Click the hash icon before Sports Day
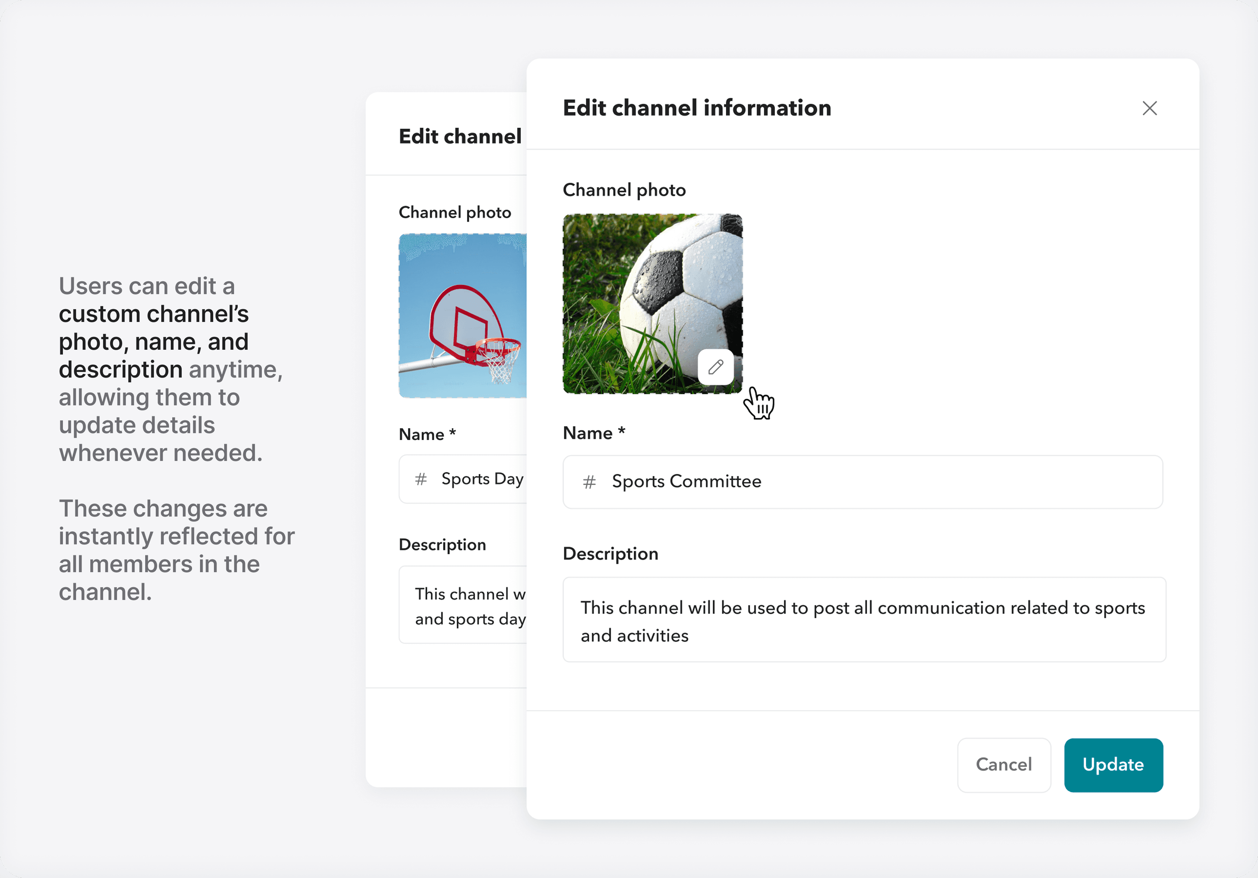 click(421, 480)
